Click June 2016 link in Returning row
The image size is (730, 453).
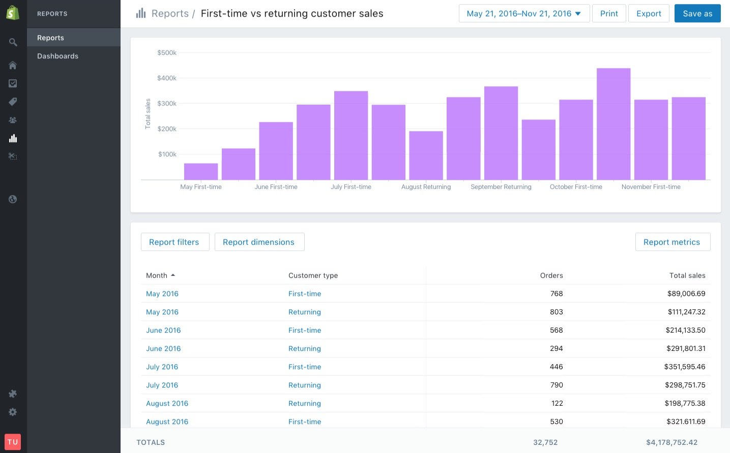(x=163, y=348)
